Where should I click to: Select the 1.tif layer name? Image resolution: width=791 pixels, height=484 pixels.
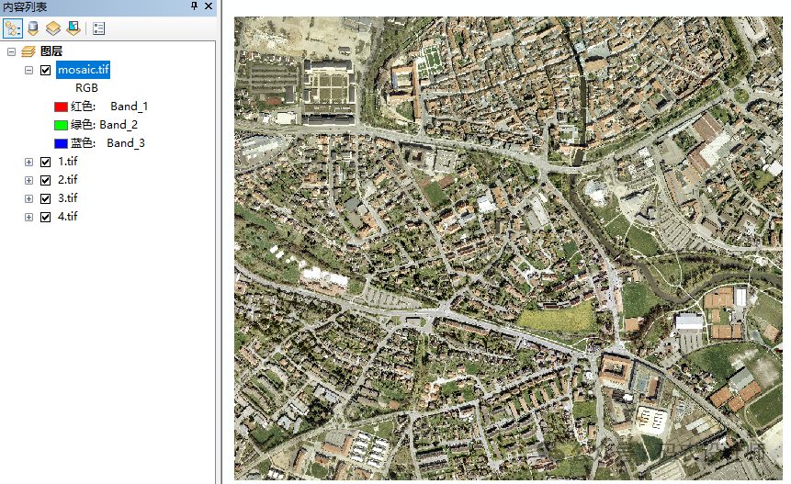tap(67, 162)
